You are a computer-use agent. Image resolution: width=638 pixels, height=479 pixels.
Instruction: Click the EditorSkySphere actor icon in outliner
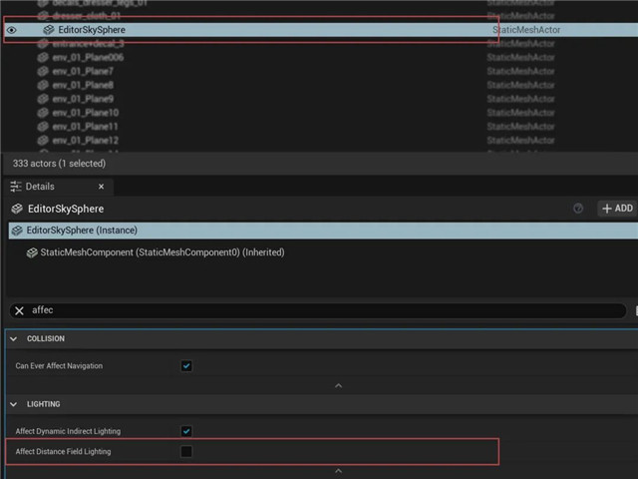pyautogui.click(x=48, y=30)
